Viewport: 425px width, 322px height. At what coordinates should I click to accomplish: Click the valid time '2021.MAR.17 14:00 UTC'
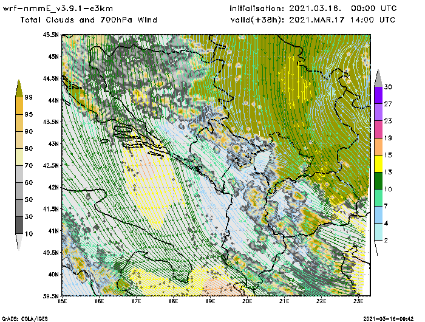click(342, 20)
